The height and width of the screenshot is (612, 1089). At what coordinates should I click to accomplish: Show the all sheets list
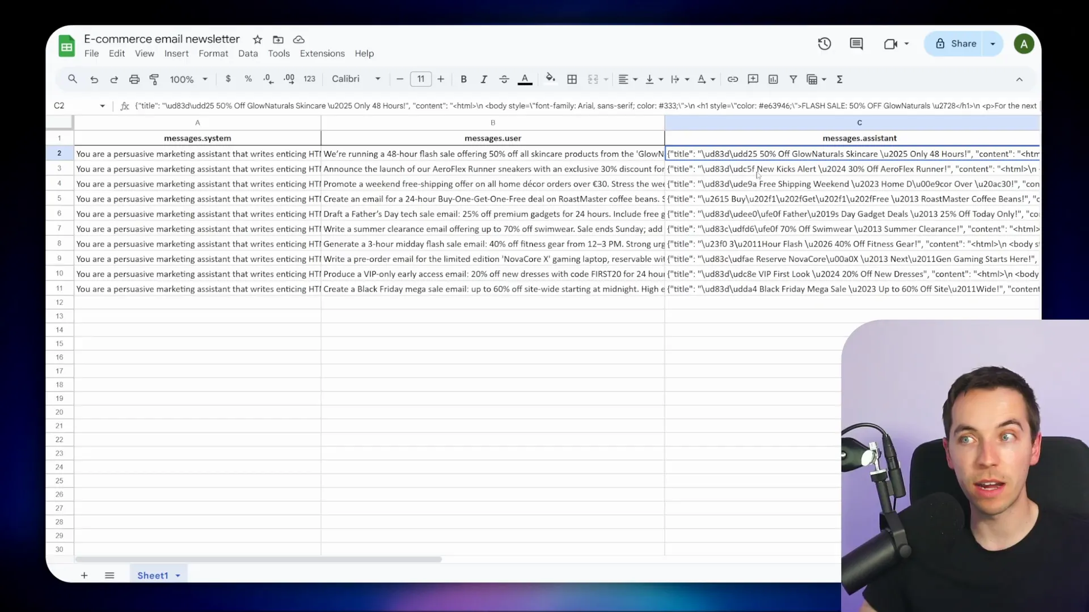(109, 575)
